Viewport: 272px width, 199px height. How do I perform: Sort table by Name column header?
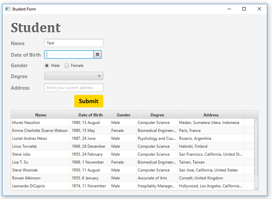(41, 115)
